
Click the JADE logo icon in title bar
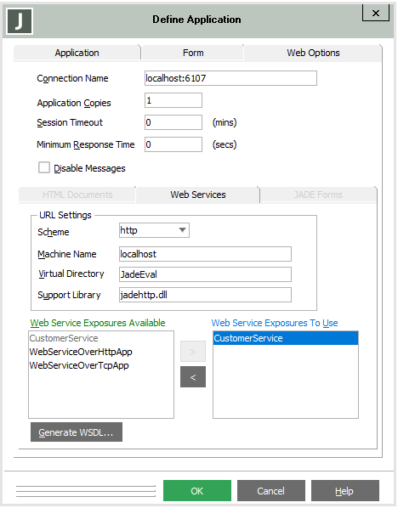coord(20,21)
